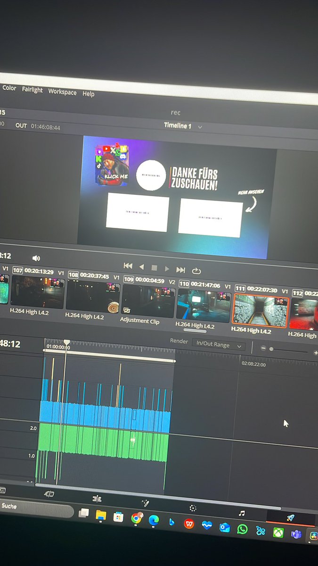Switch to the Color page wheel icon

pos(193,508)
